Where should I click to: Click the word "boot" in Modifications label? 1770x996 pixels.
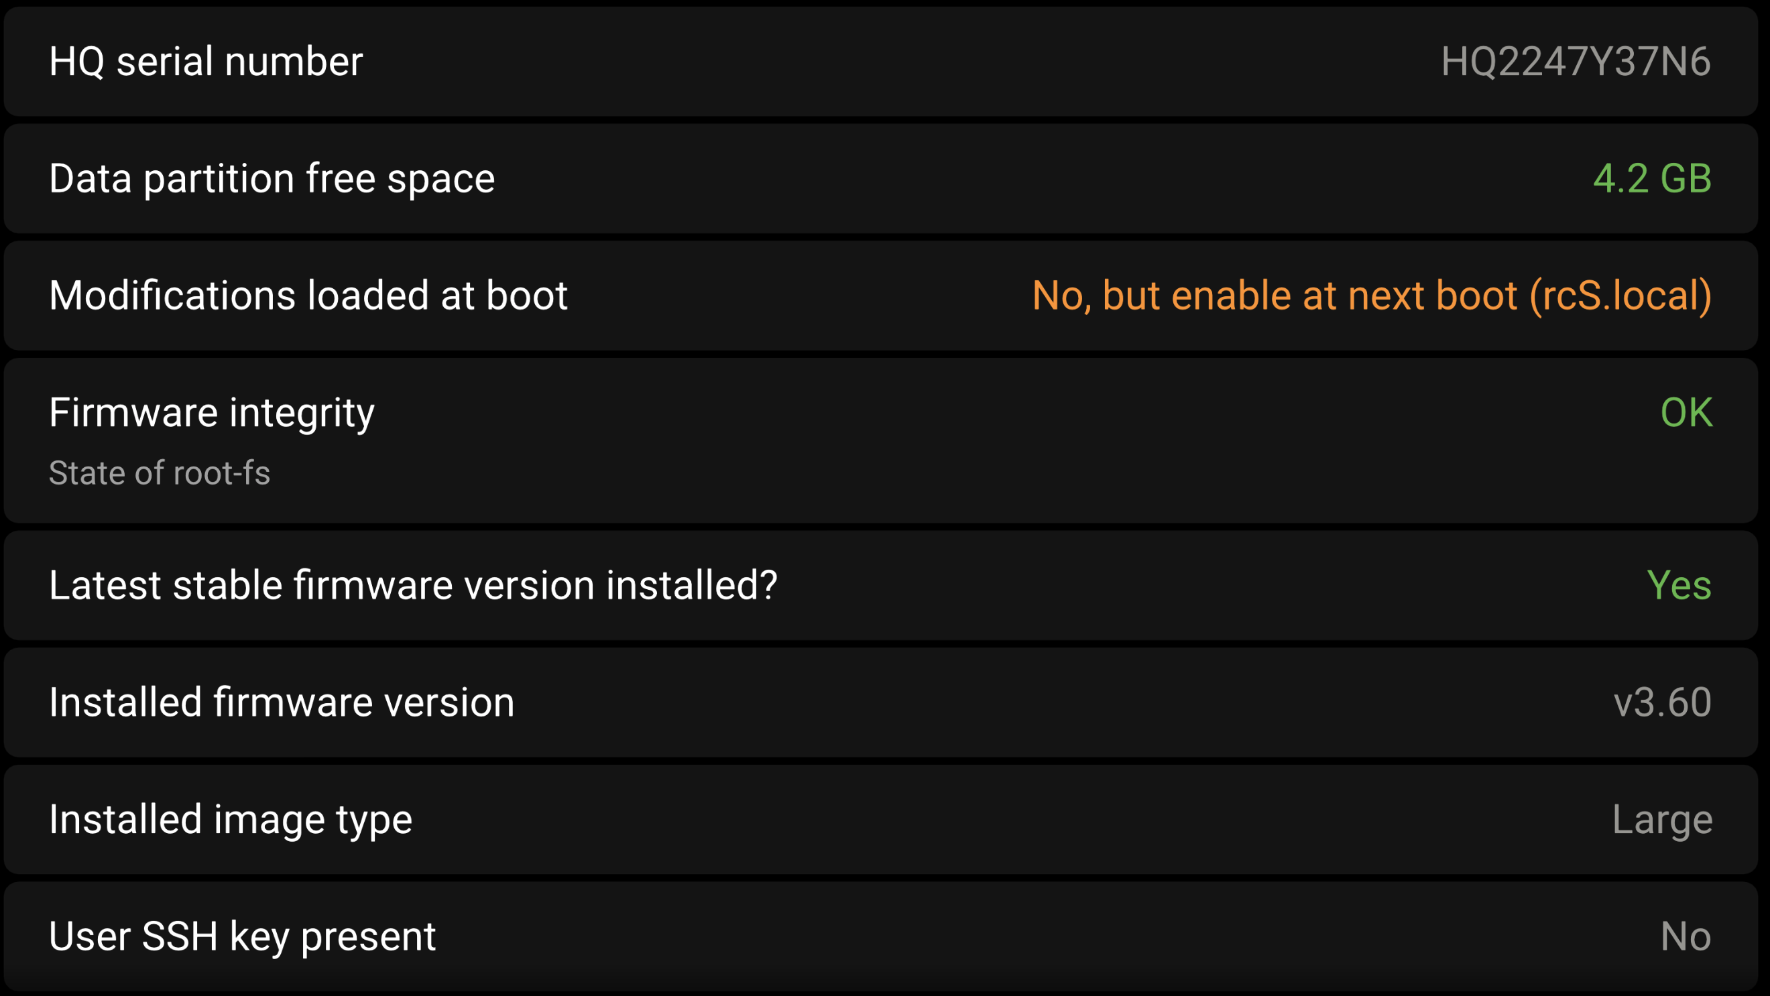tap(526, 296)
